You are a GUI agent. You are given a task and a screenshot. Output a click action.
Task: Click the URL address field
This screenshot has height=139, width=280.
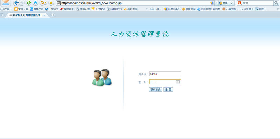click(x=133, y=3)
